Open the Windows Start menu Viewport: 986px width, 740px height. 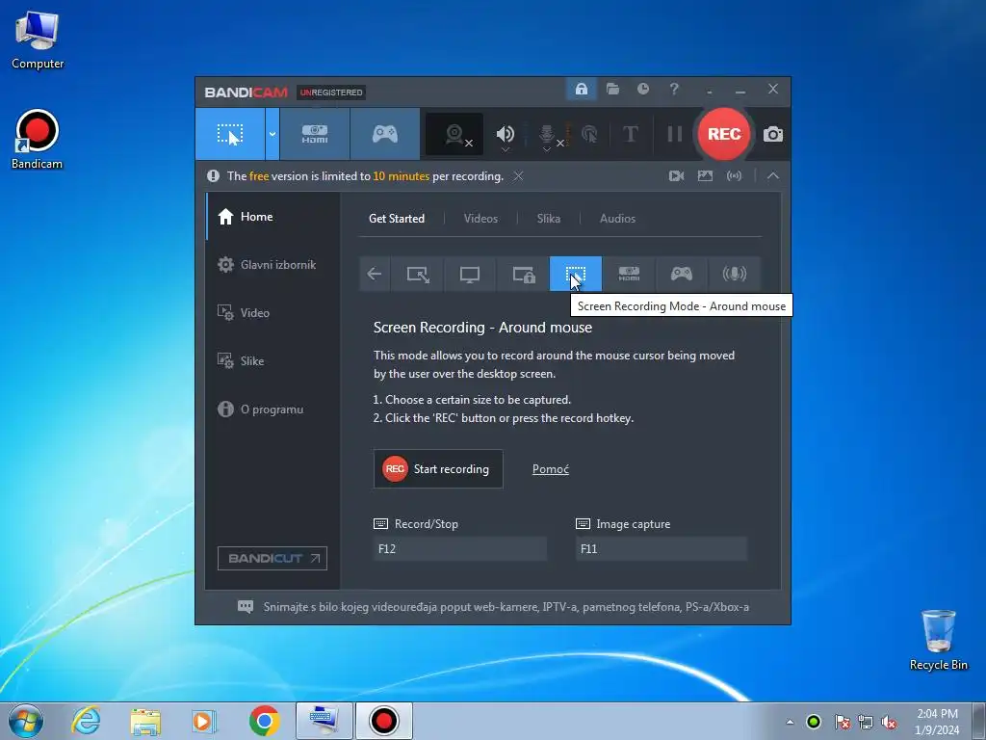pyautogui.click(x=26, y=721)
